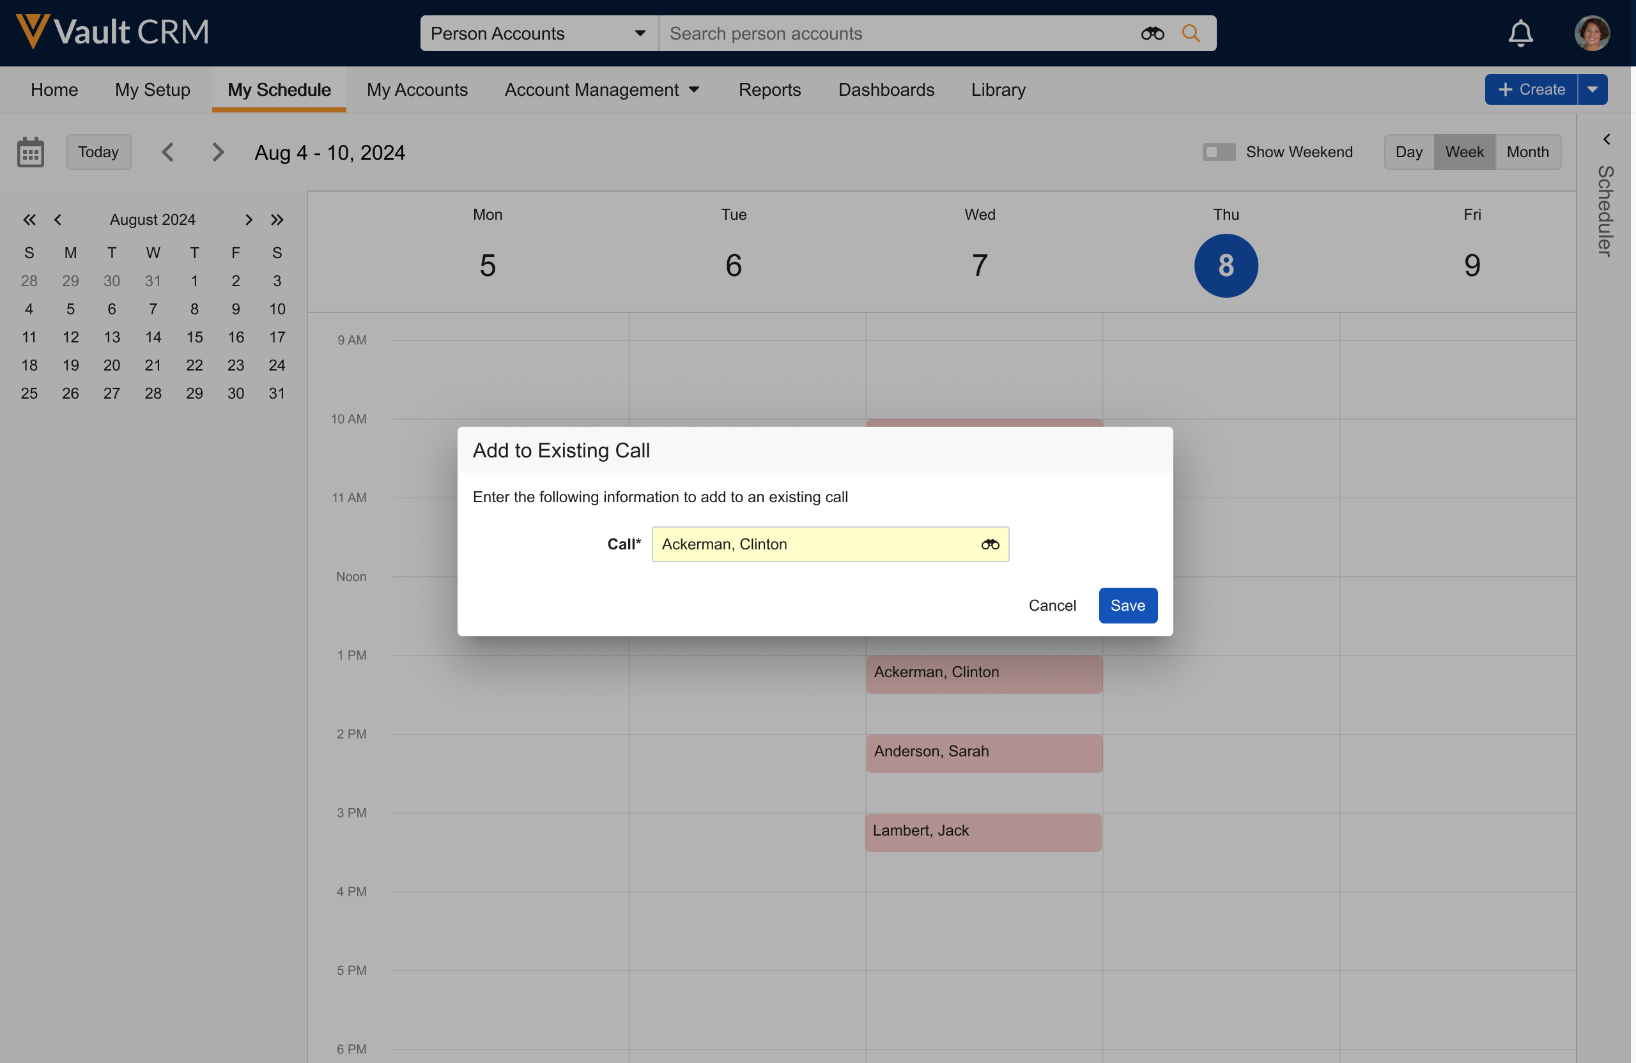The height and width of the screenshot is (1063, 1636).
Task: Click the binoculars icon in the top search bar
Action: tap(1152, 34)
